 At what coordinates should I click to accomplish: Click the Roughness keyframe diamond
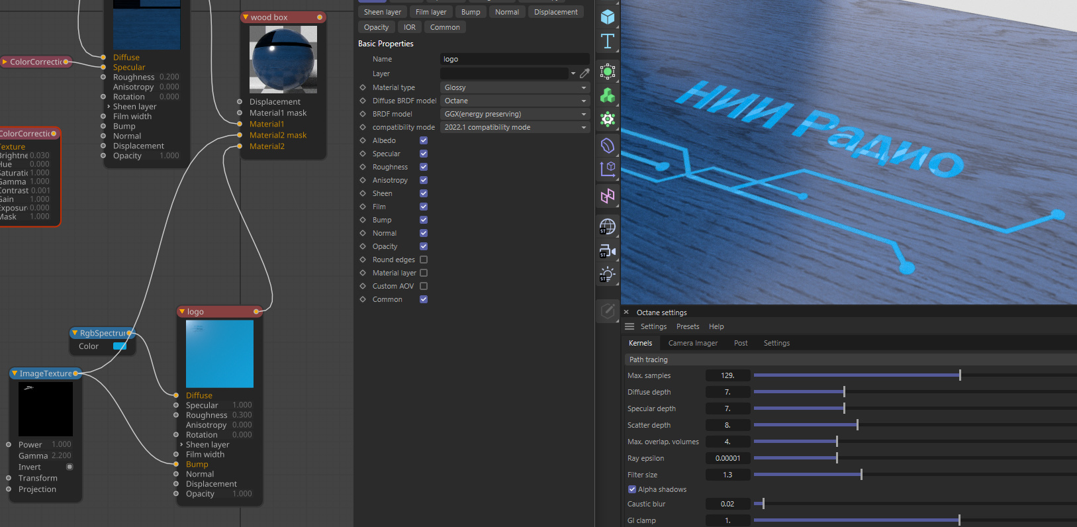click(x=363, y=167)
